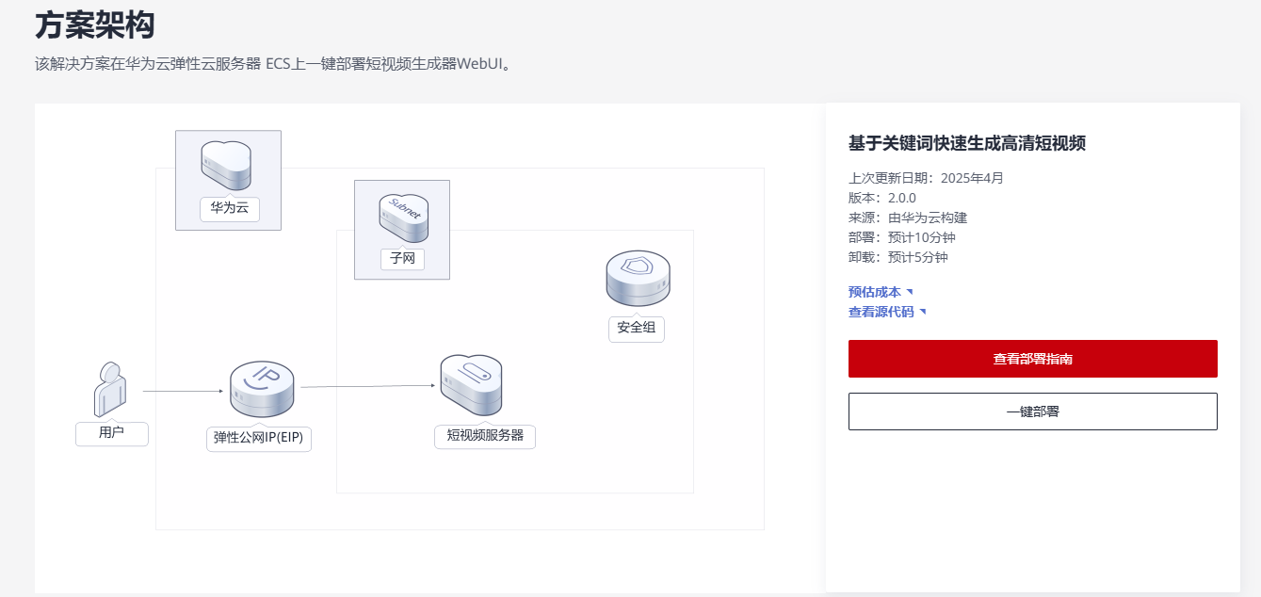Click the 短视频服务器 label
The image size is (1261, 597).
[x=485, y=436]
